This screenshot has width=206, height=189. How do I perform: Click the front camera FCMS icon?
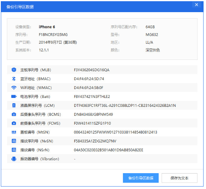(x=14, y=123)
